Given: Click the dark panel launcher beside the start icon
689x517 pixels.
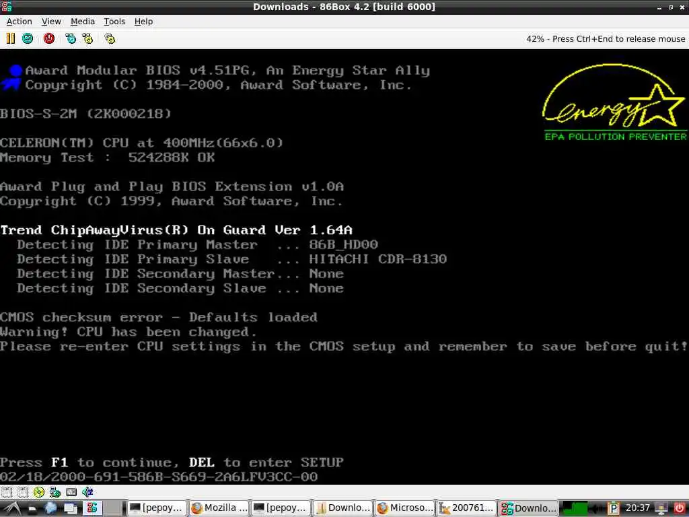Looking at the screenshot, I should (x=32, y=509).
